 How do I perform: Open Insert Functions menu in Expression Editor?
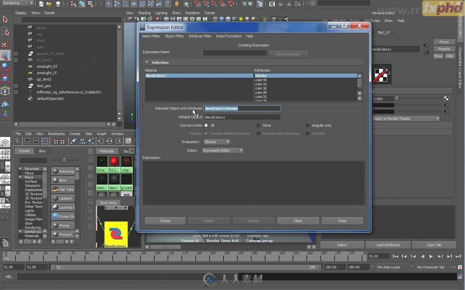(x=229, y=36)
